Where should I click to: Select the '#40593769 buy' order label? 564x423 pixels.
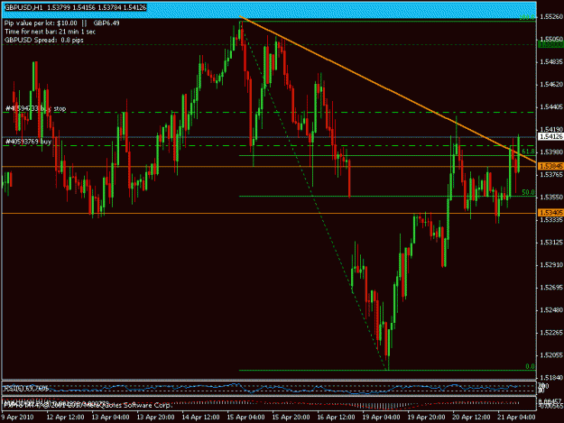click(28, 142)
